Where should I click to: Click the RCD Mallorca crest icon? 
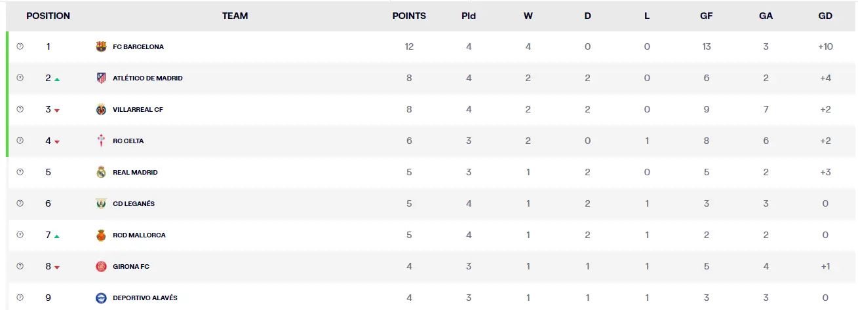pos(101,235)
